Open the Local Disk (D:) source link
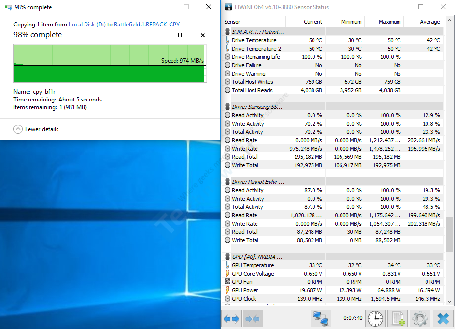 (87, 25)
